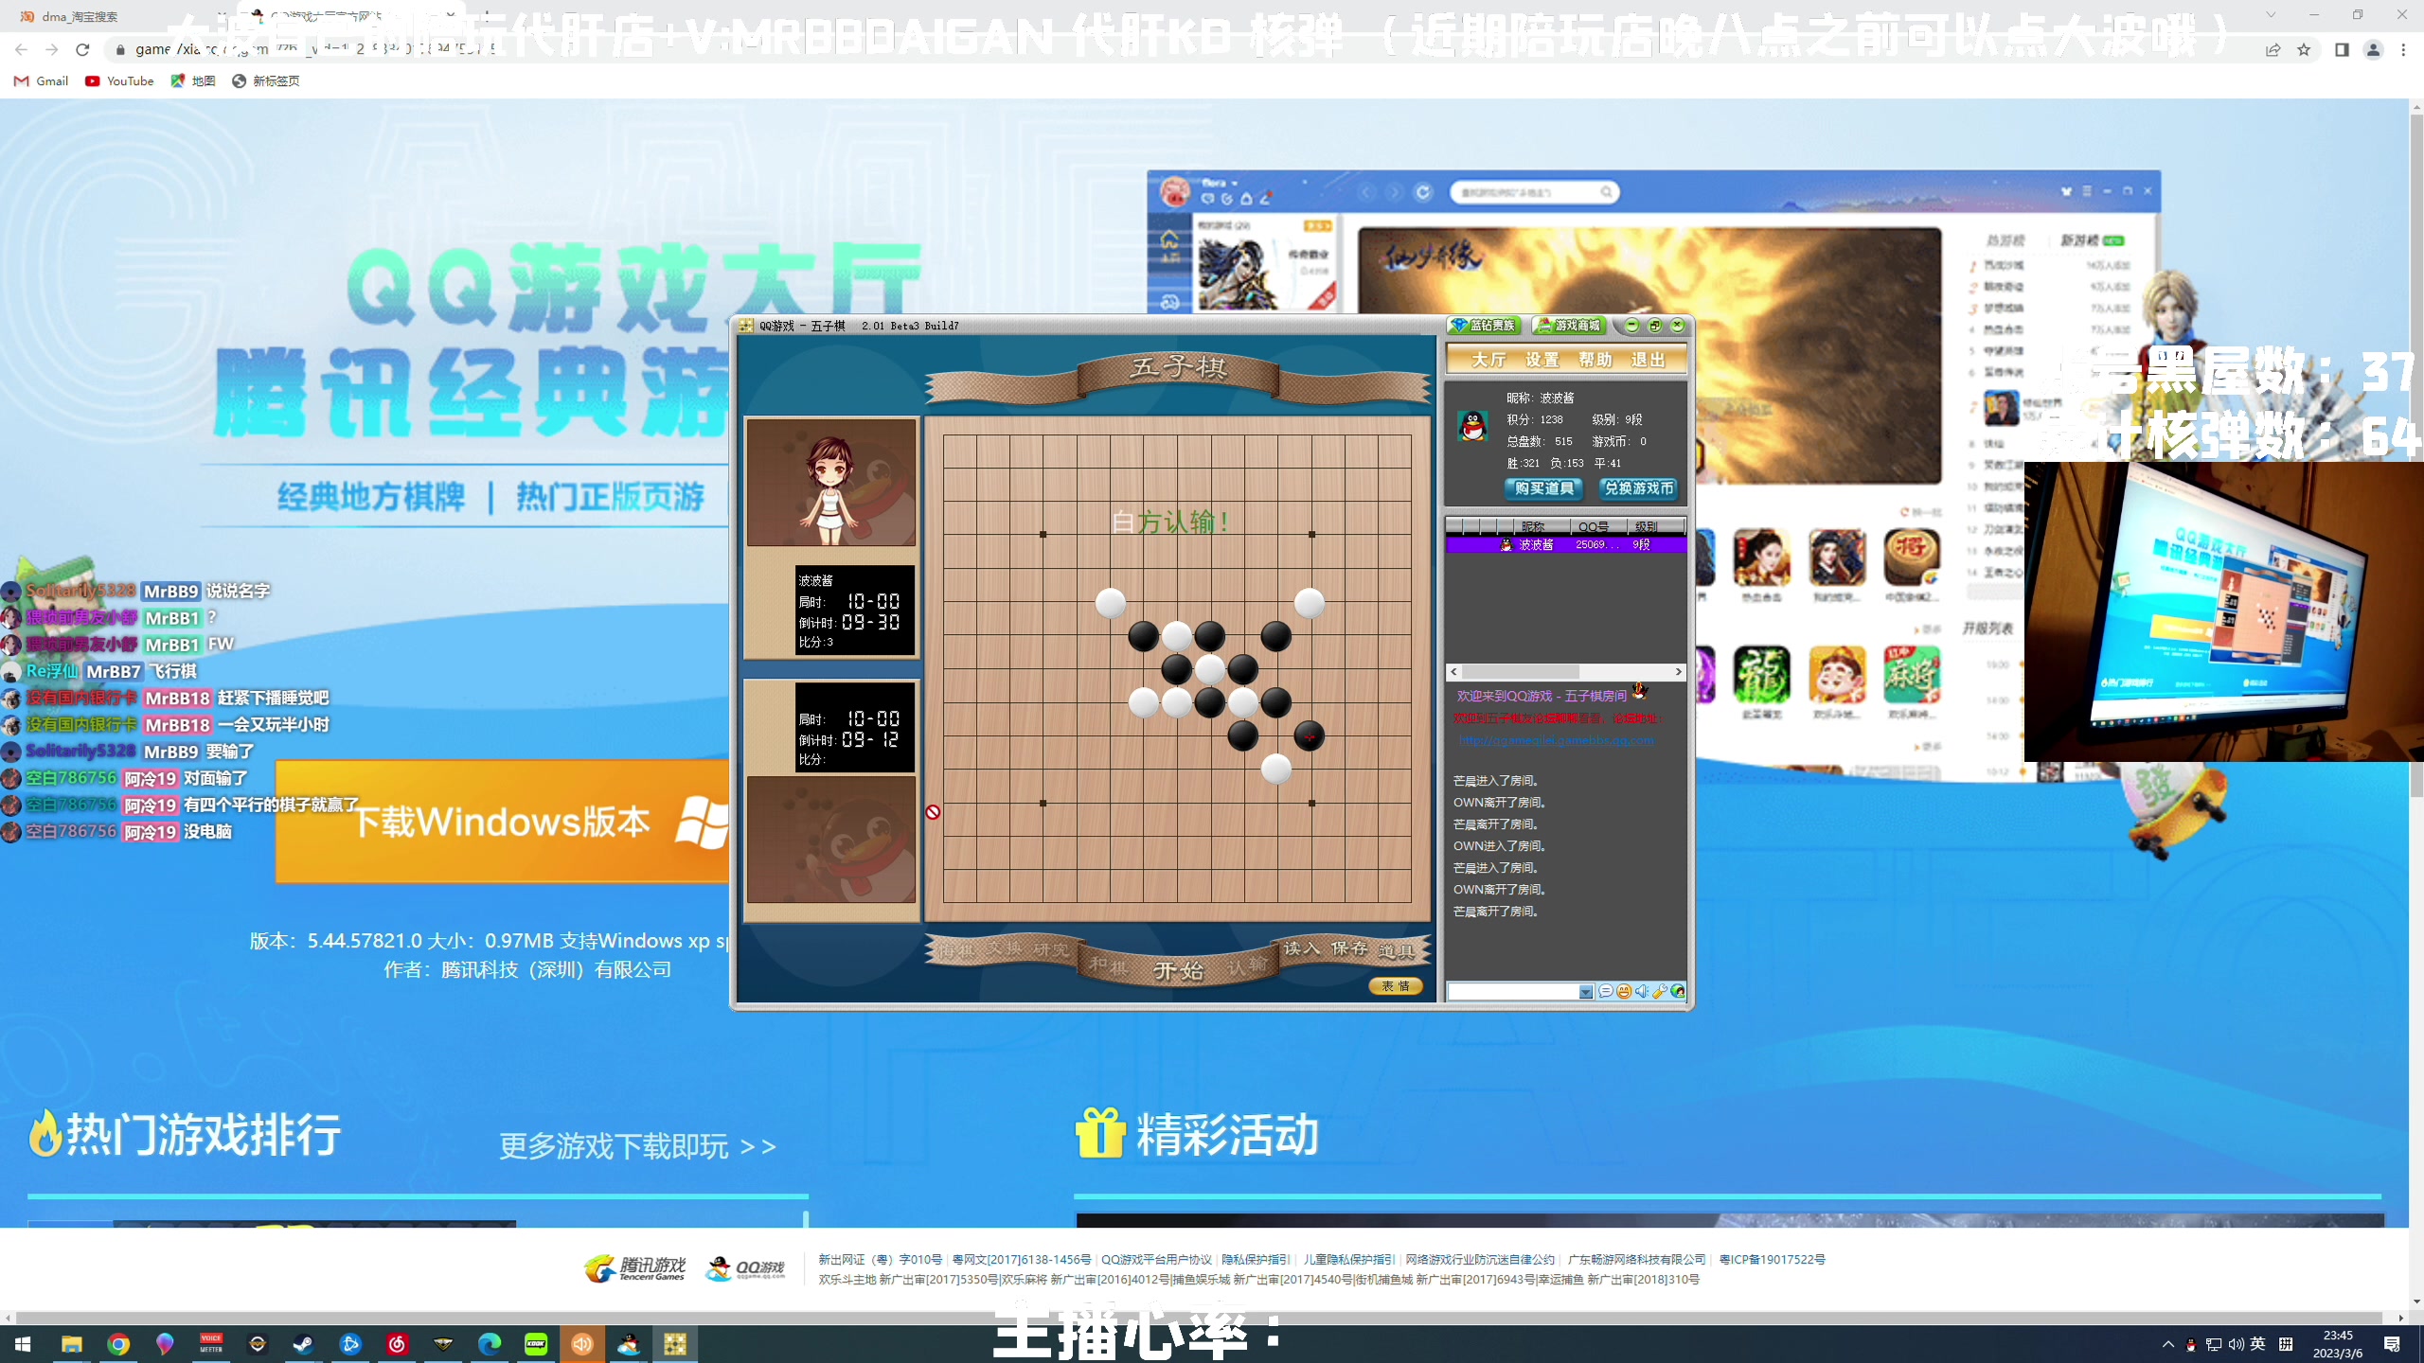
Task: Click the 开始 start game button
Action: coord(1178,971)
